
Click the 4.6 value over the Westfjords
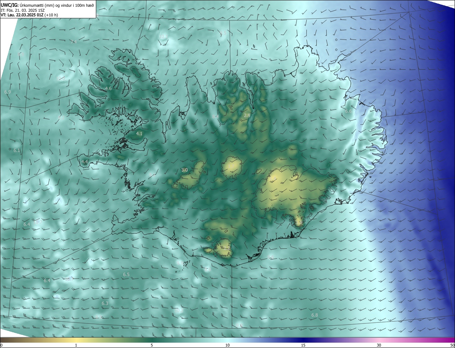(108, 88)
